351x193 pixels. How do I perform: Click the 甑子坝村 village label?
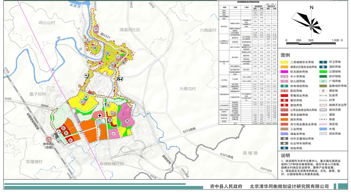[38, 94]
